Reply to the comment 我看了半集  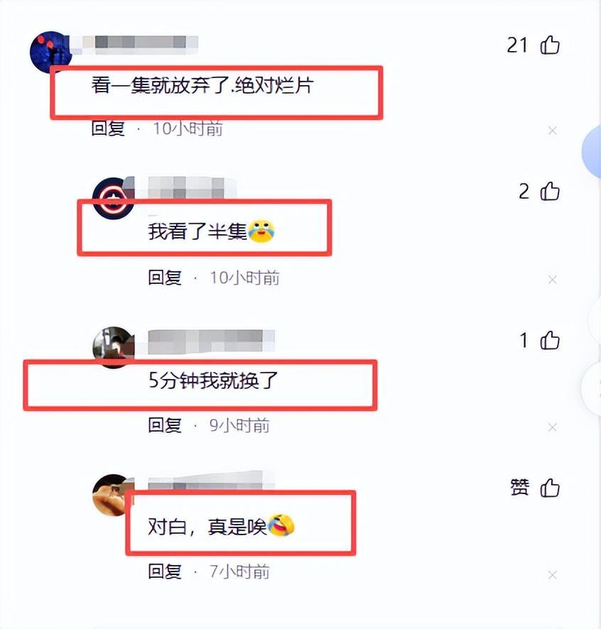tap(165, 278)
